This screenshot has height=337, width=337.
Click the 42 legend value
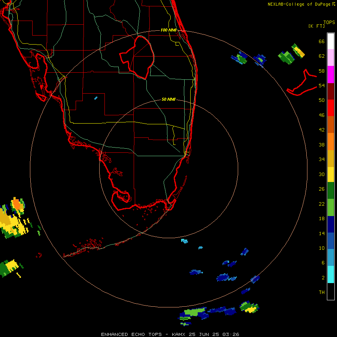click(322, 130)
